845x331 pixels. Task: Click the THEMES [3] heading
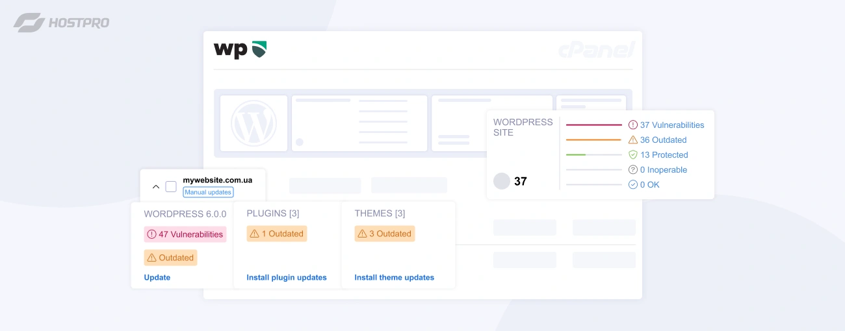pyautogui.click(x=380, y=213)
